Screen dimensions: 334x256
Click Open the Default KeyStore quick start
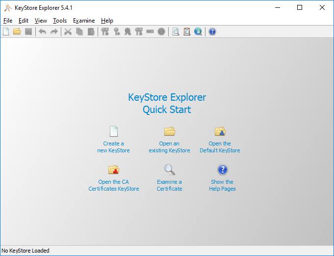[220, 140]
